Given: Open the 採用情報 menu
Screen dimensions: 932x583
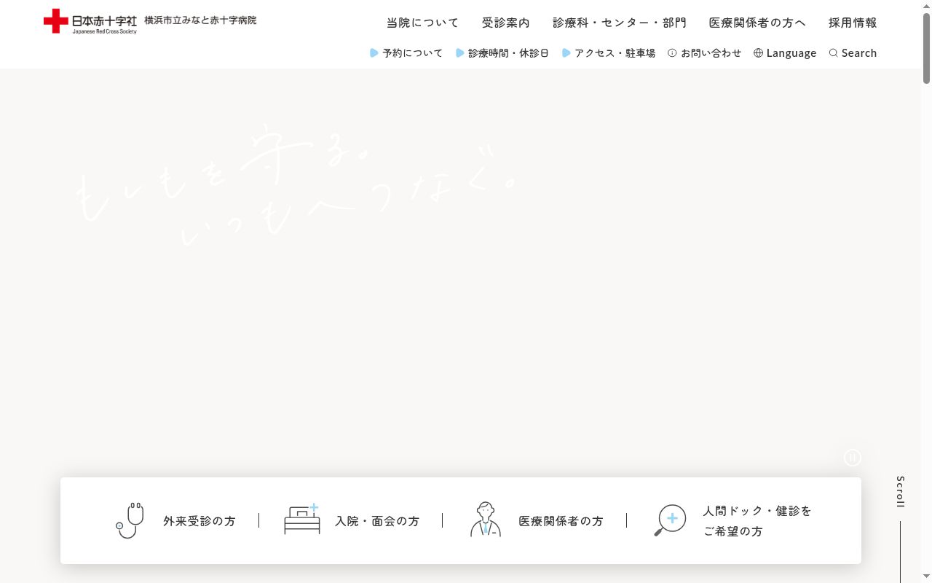Looking at the screenshot, I should [853, 23].
